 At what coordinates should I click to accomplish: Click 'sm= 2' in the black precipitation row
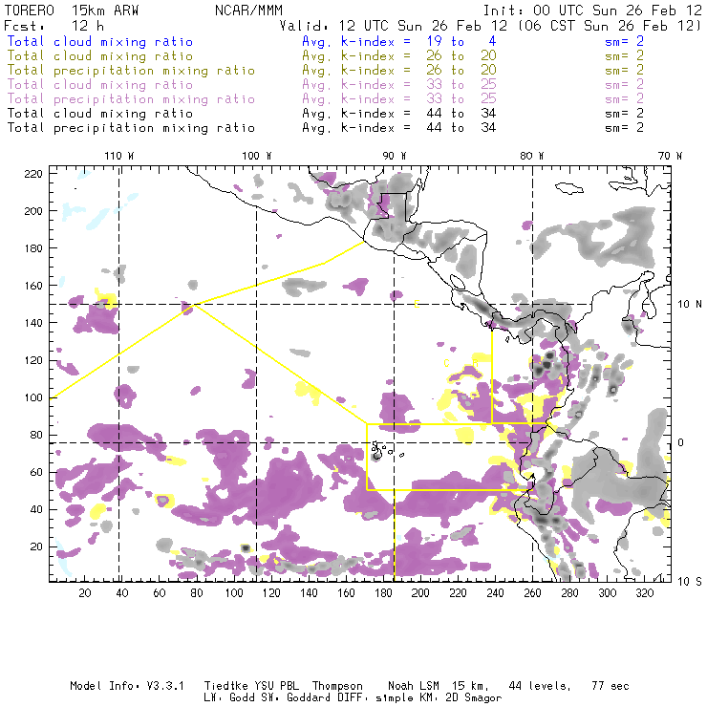coord(625,128)
